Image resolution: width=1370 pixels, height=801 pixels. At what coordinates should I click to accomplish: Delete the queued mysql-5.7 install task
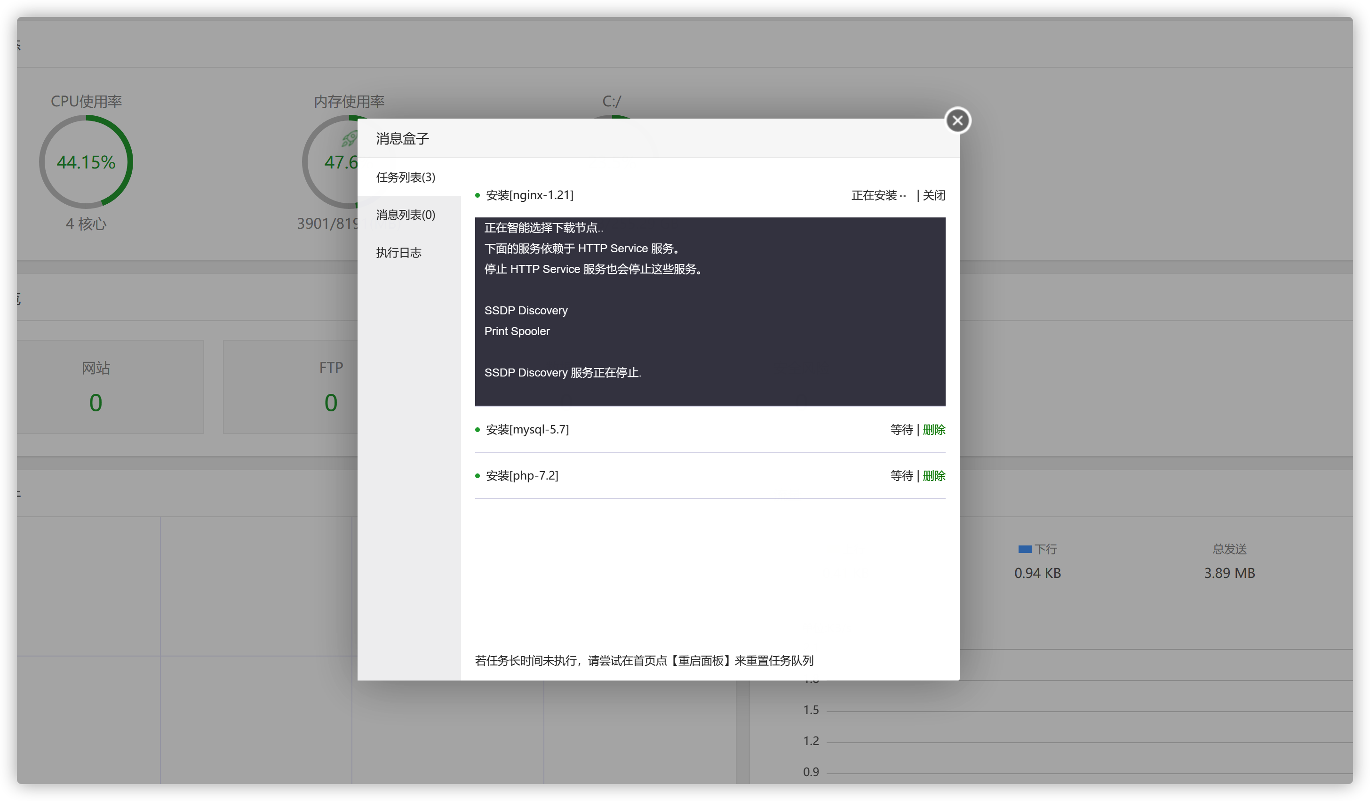click(933, 430)
